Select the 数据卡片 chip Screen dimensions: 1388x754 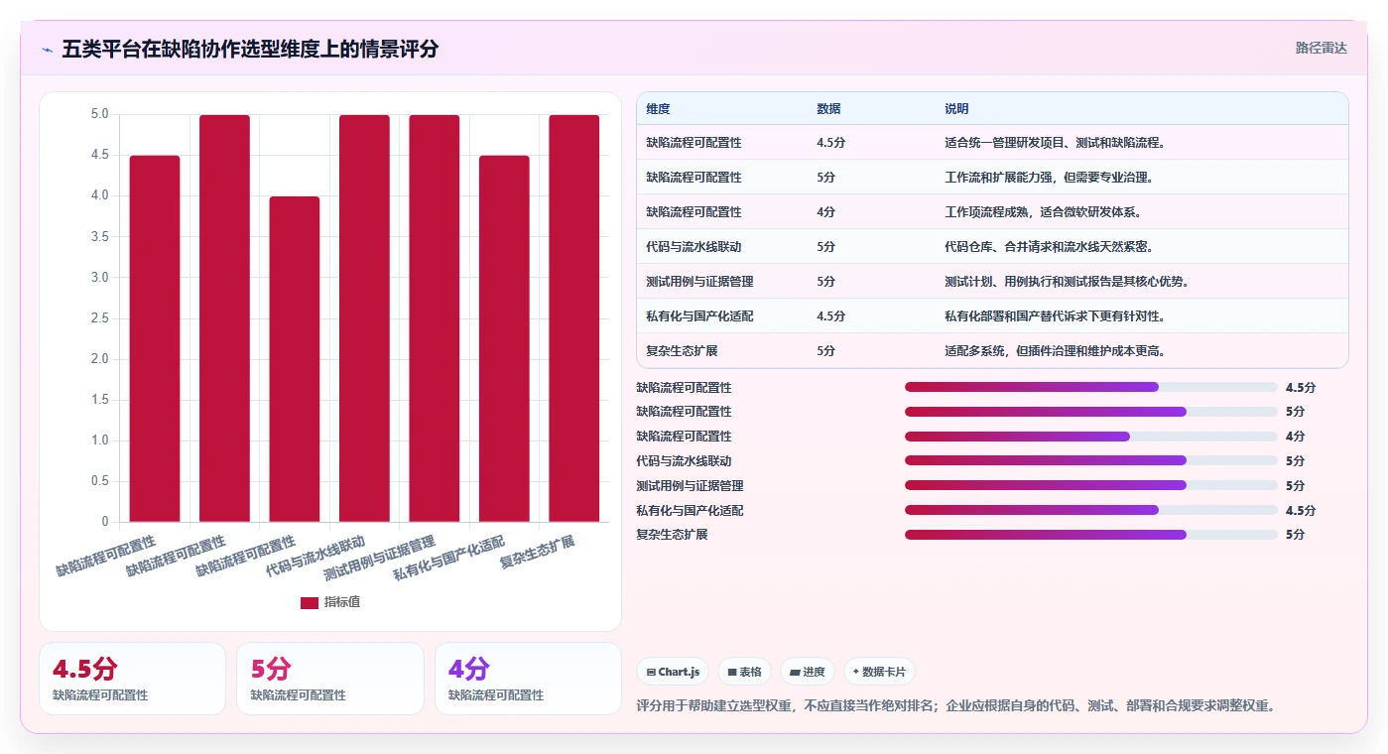pos(880,672)
